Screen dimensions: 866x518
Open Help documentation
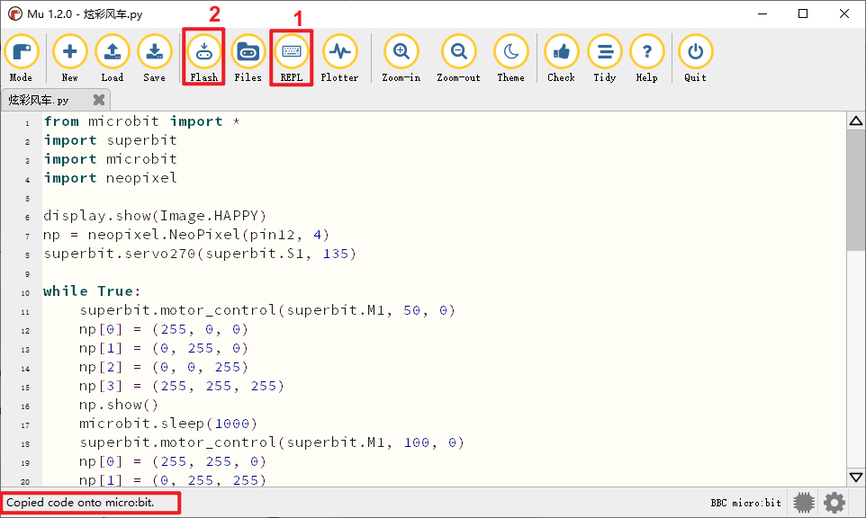click(x=646, y=58)
